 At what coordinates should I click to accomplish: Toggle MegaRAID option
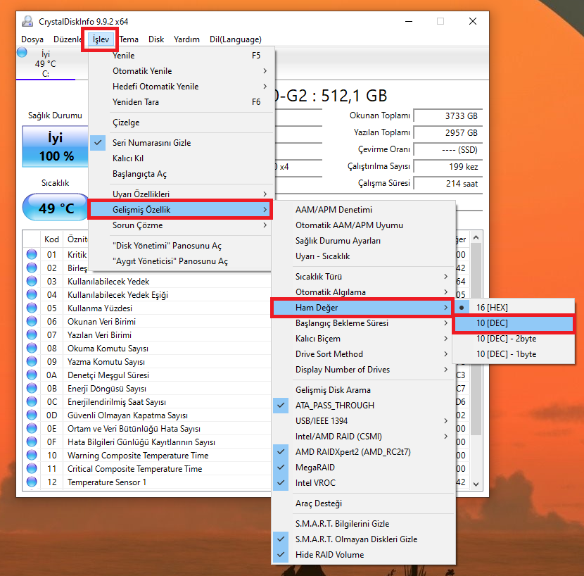coord(364,467)
